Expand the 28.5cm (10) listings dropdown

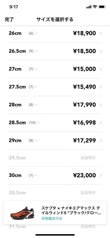(x=34, y=123)
